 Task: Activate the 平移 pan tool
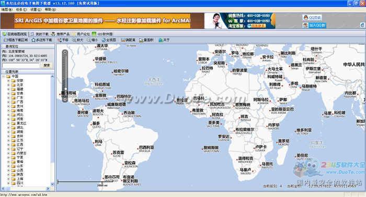pyautogui.click(x=63, y=40)
